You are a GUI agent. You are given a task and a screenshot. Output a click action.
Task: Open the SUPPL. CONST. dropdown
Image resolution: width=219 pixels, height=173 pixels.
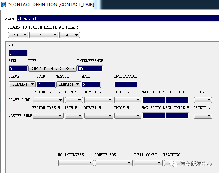point(148,163)
